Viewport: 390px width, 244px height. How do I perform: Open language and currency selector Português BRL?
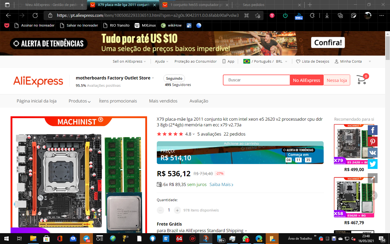(x=265, y=62)
